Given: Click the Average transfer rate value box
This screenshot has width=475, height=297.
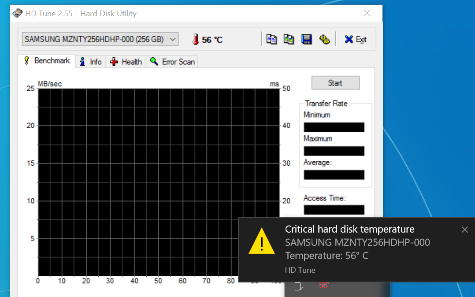Looking at the screenshot, I should click(334, 175).
